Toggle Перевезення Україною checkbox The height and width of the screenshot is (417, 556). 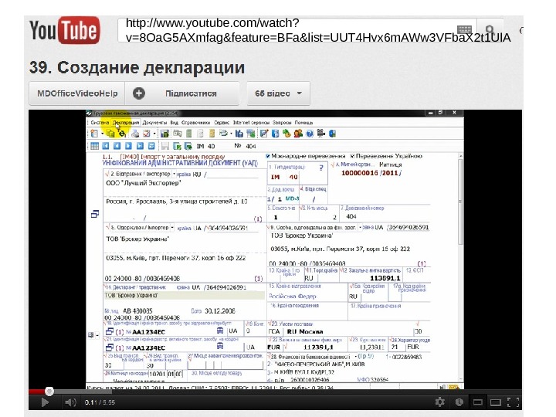[352, 156]
